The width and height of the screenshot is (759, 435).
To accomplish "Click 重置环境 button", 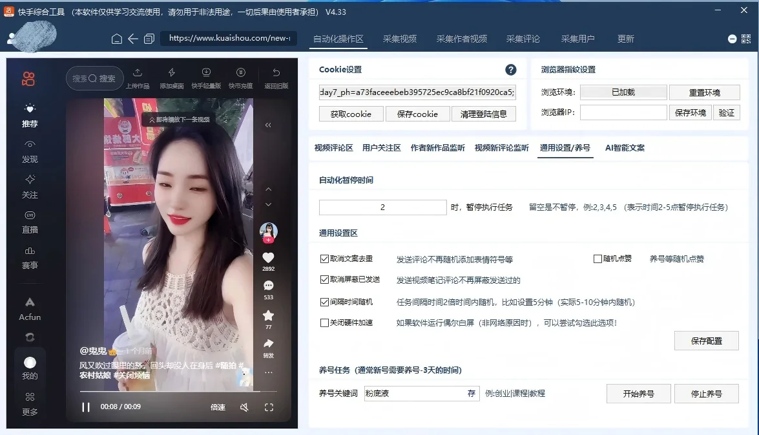I will (704, 92).
